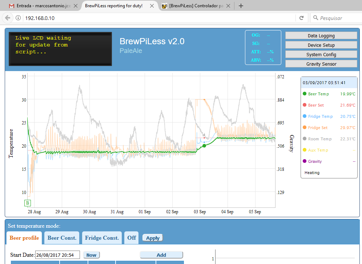Select the Beer profile mode tab
This screenshot has height=264, width=362.
[24, 238]
